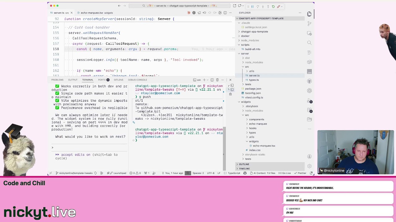Click branch nickytonline/template-tweaks in status bar

tap(74, 173)
